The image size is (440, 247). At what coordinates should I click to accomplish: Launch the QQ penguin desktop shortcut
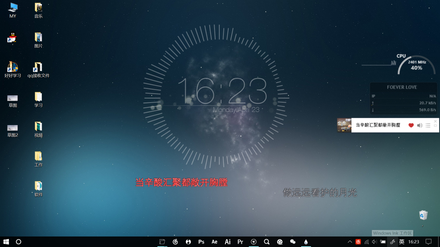click(12, 37)
